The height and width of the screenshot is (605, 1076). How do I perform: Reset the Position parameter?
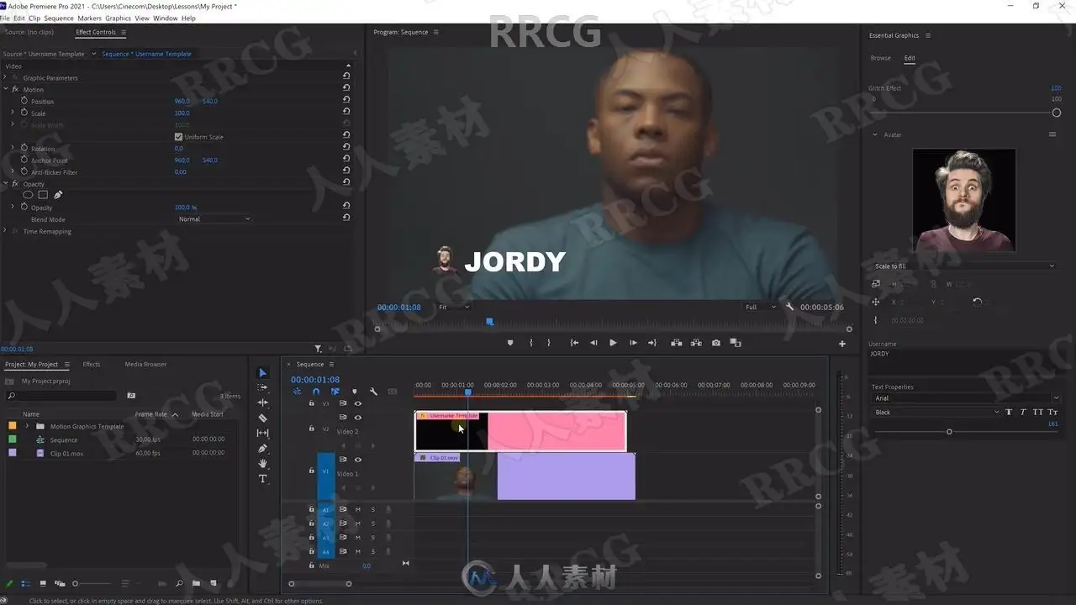coord(346,101)
